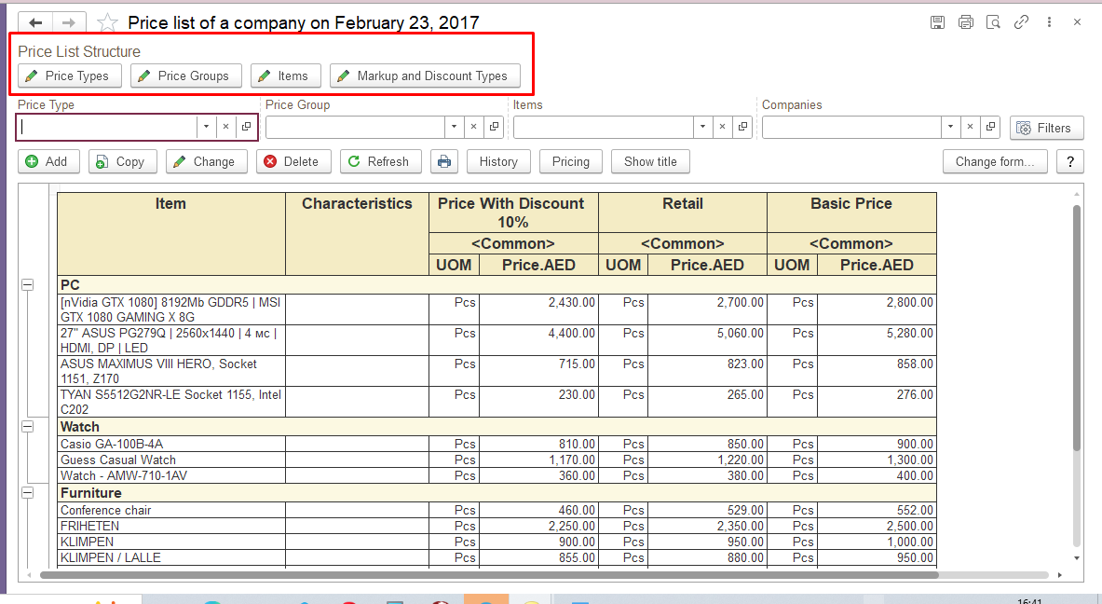Edit Price Groups structure
Viewport: 1102px width, 604px height.
[x=186, y=75]
